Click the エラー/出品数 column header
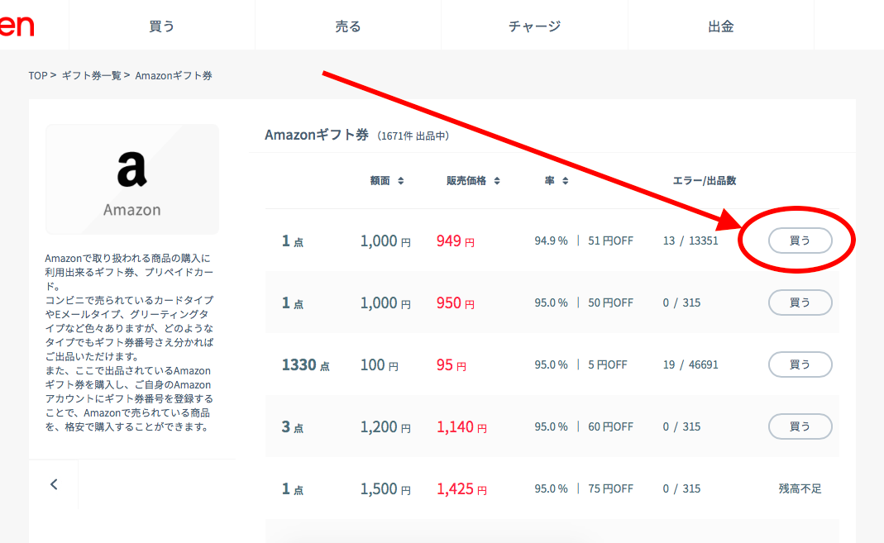This screenshot has height=543, width=884. [705, 181]
